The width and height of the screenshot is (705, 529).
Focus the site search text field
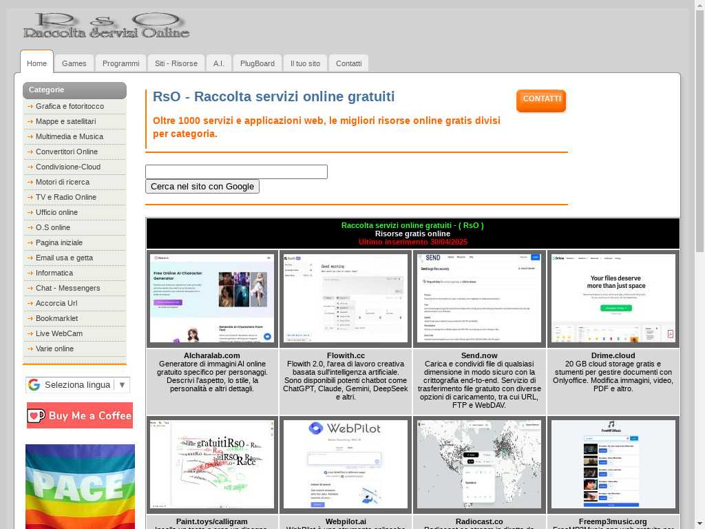coord(237,172)
